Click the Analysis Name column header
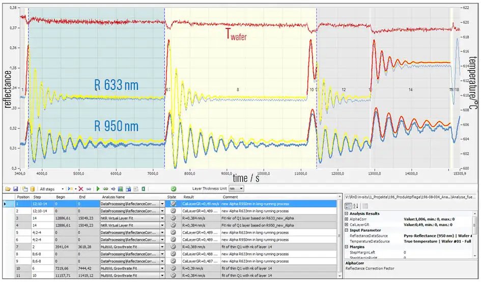Screen dimensions: 481x282 (x=114, y=197)
